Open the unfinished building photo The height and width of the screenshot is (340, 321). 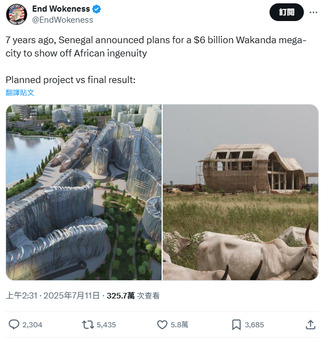241,192
